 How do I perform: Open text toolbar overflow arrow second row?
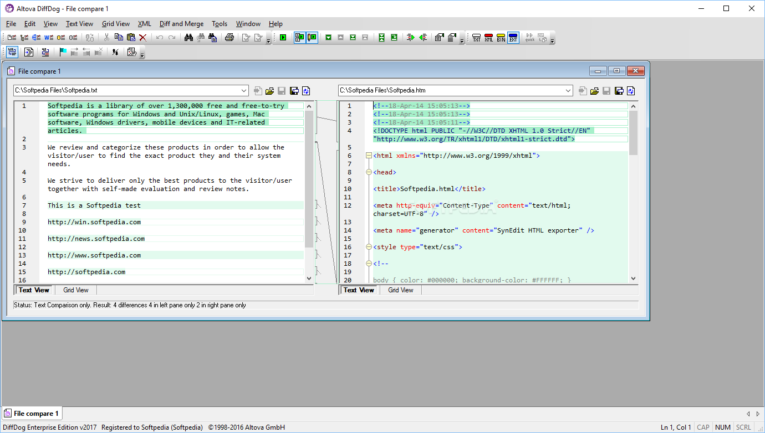pyautogui.click(x=142, y=54)
